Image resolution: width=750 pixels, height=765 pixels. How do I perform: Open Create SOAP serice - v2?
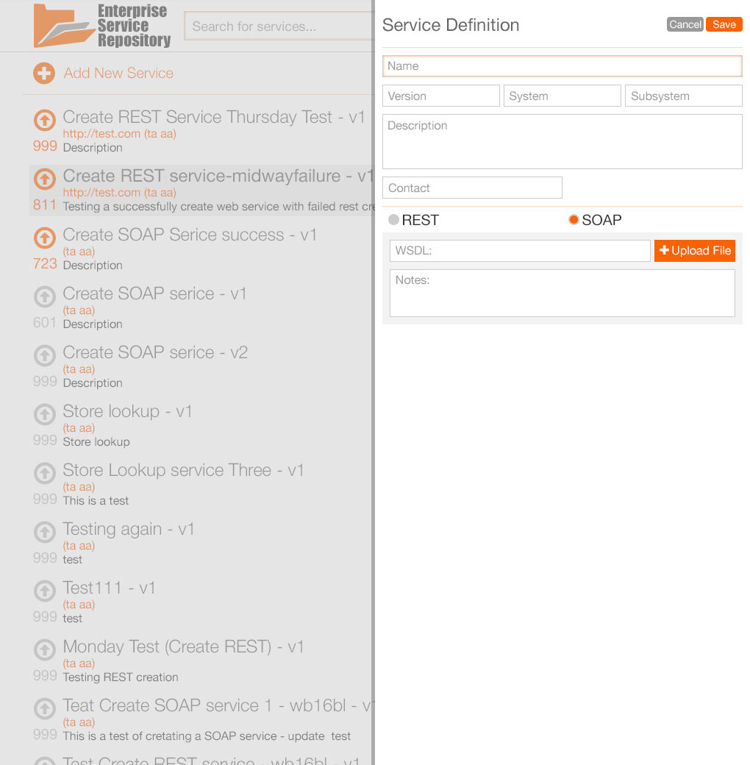155,352
